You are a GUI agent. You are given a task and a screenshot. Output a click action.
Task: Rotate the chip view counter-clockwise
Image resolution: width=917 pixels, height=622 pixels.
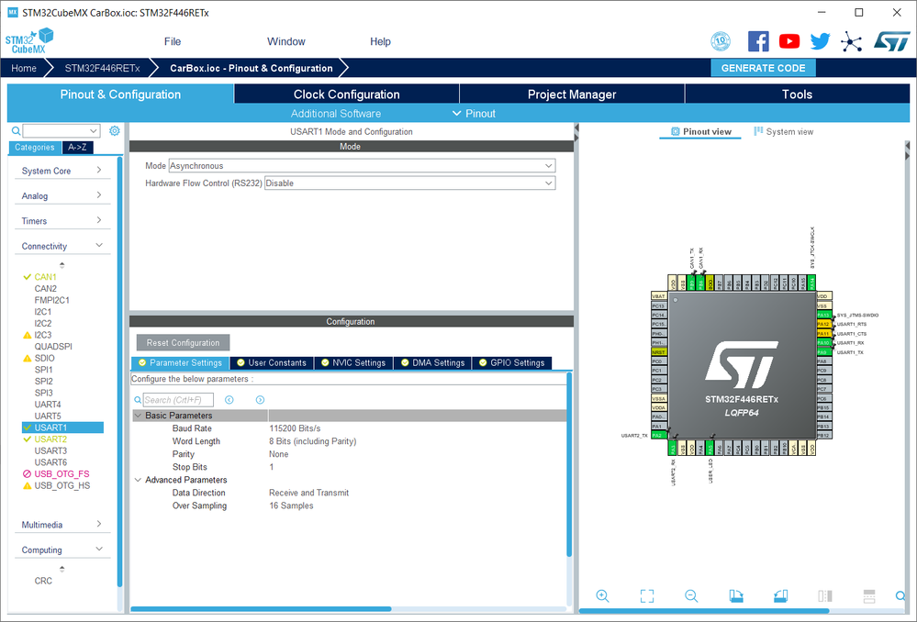click(x=780, y=596)
